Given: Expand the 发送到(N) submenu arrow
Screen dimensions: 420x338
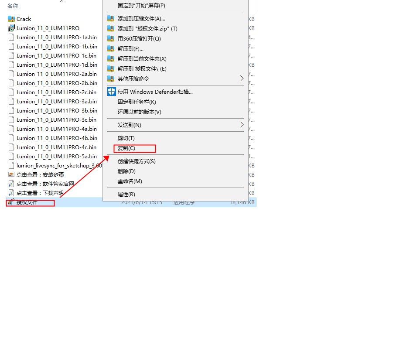Looking at the screenshot, I should pyautogui.click(x=242, y=125).
